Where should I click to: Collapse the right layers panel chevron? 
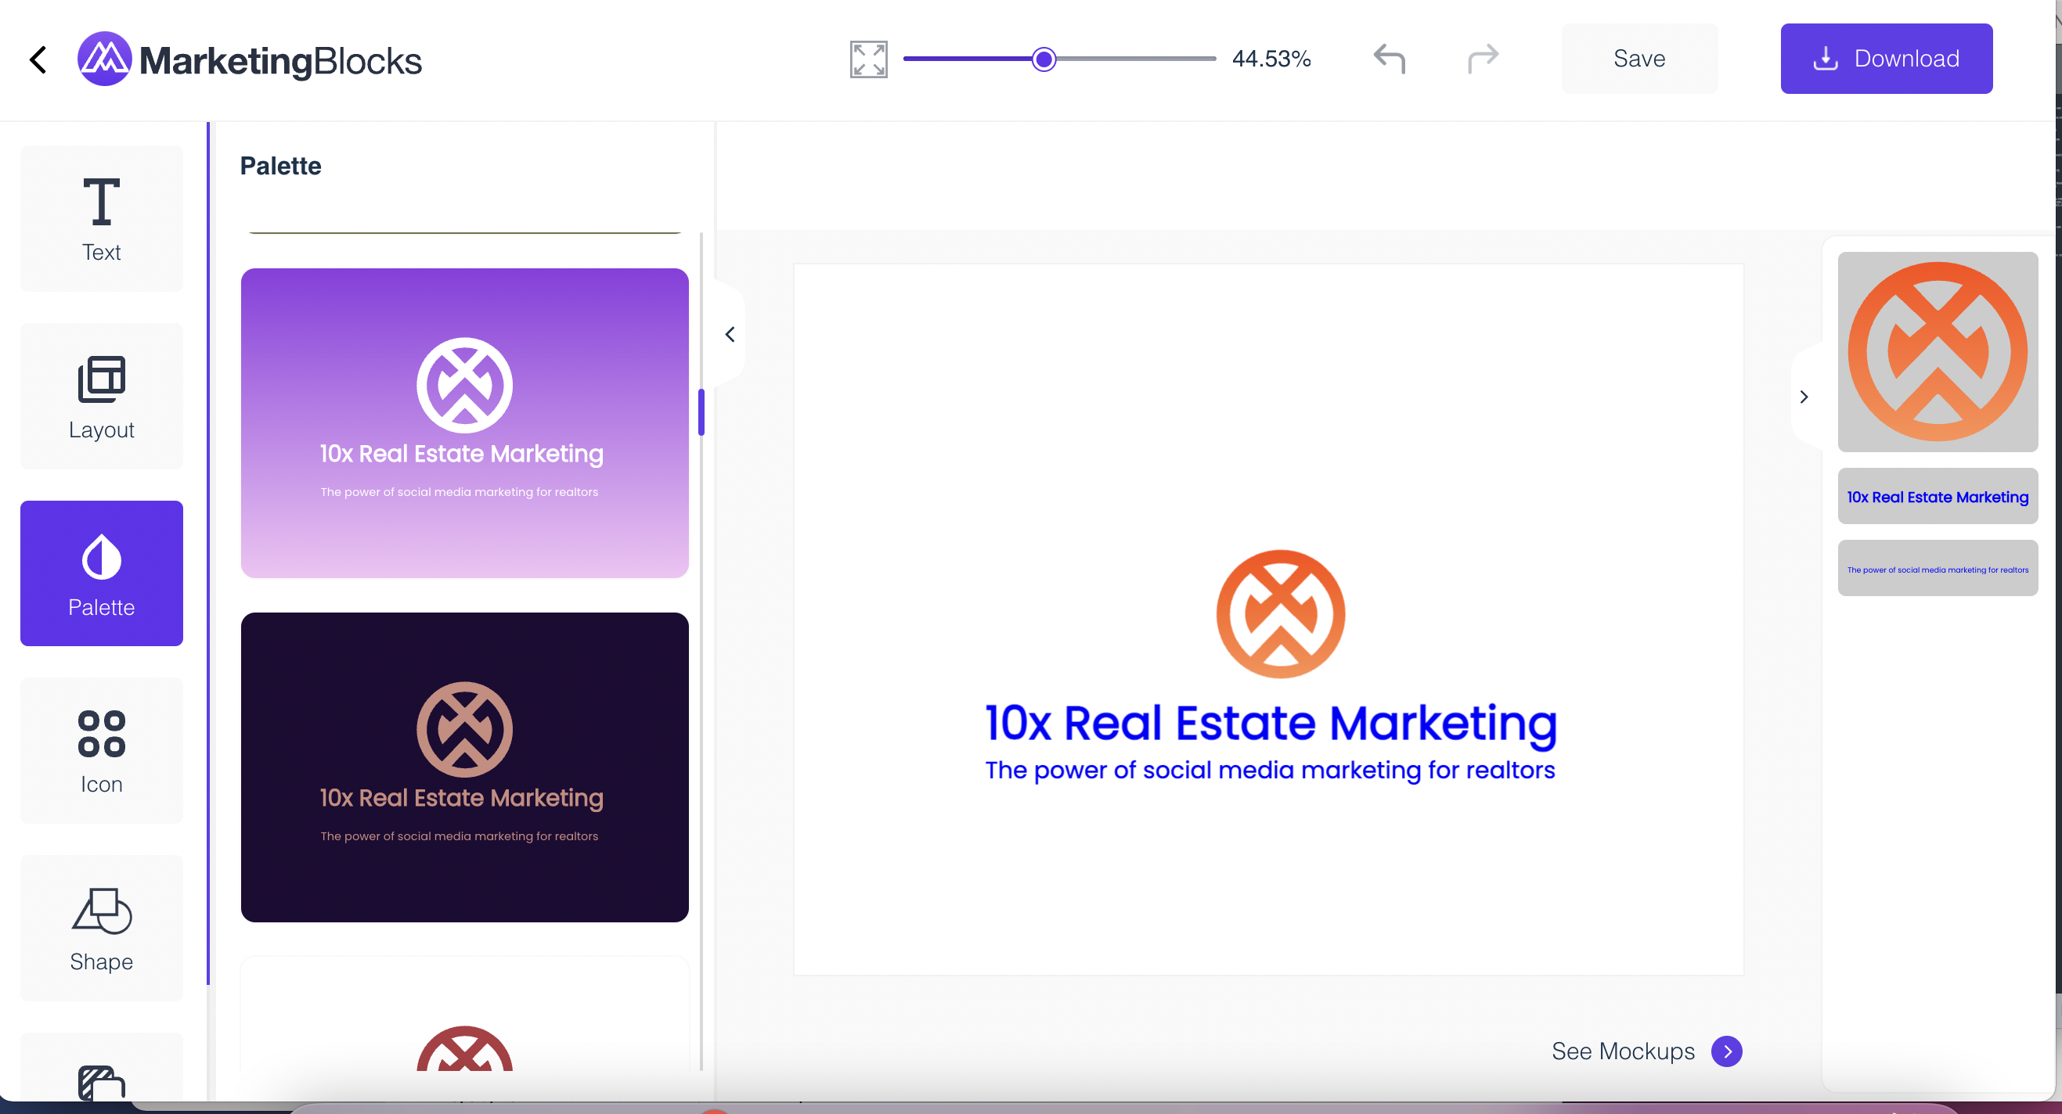pos(1804,397)
